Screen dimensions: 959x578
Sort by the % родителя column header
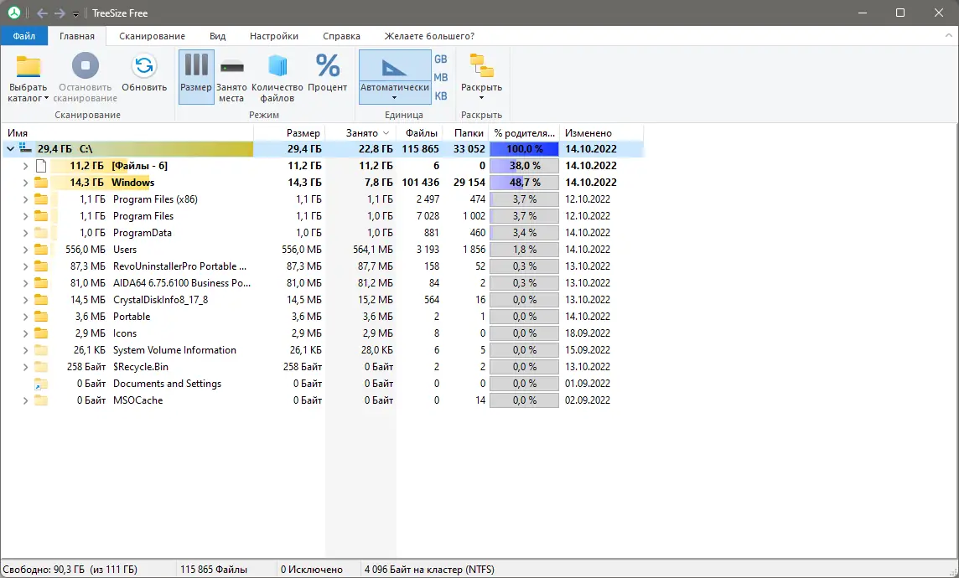pyautogui.click(x=525, y=132)
